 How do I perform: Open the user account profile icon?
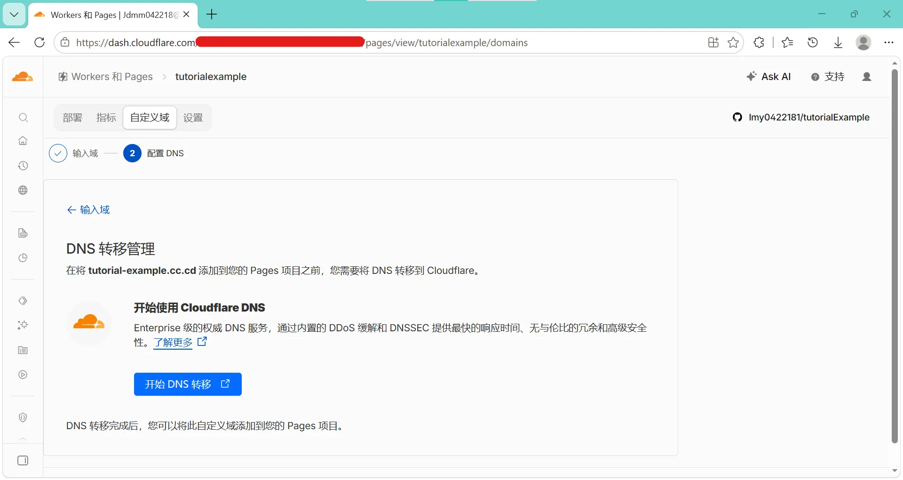[x=867, y=77]
